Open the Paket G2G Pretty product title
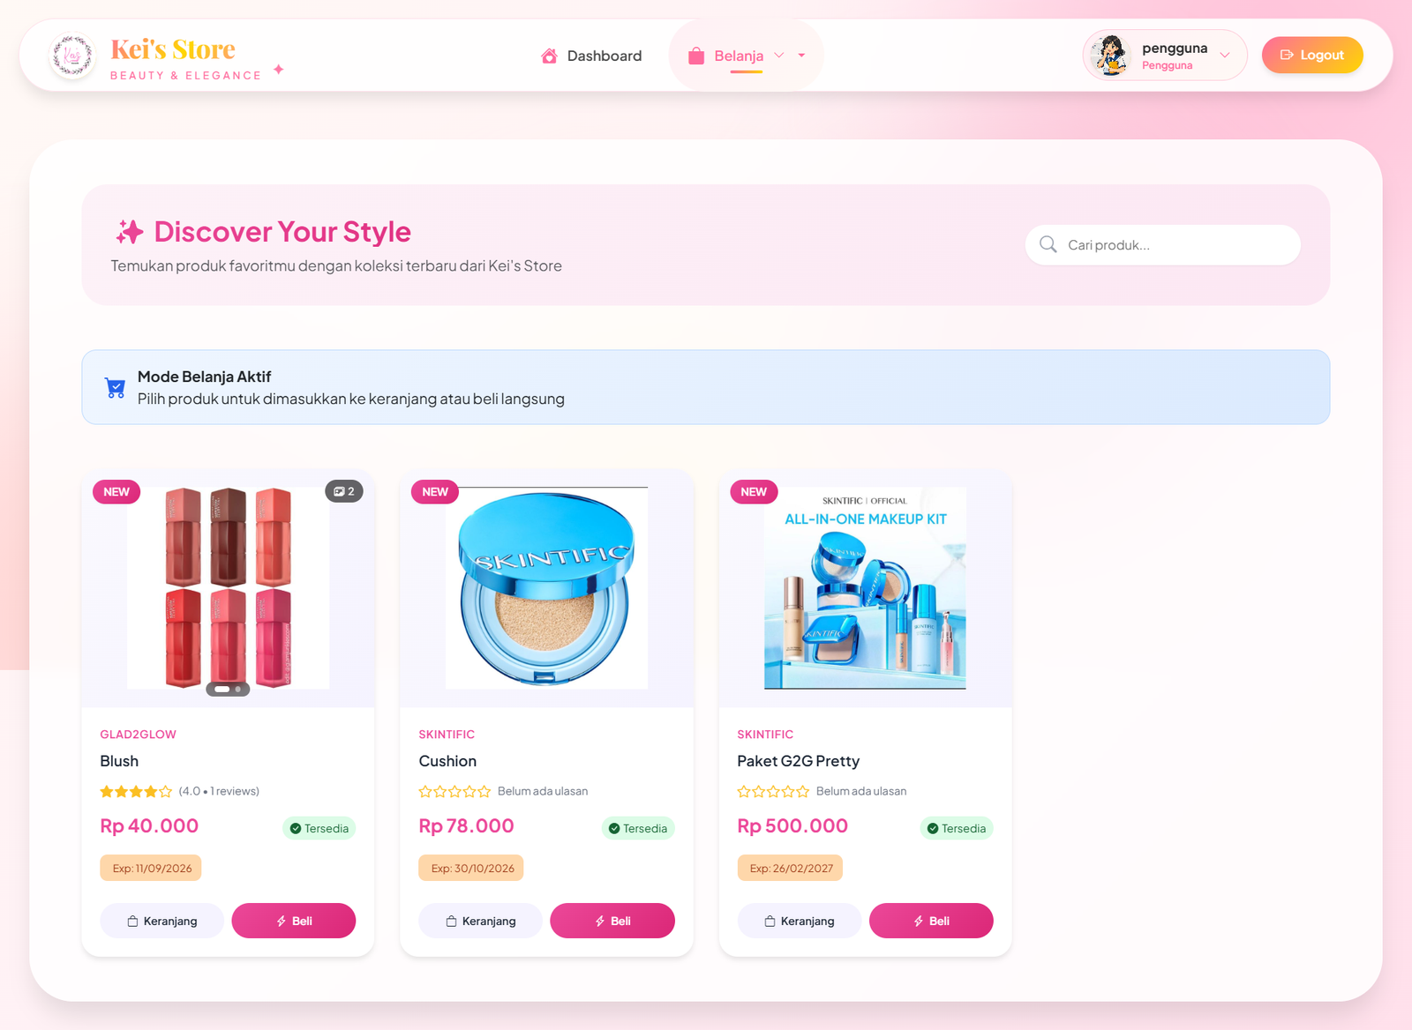This screenshot has height=1030, width=1412. click(x=799, y=761)
